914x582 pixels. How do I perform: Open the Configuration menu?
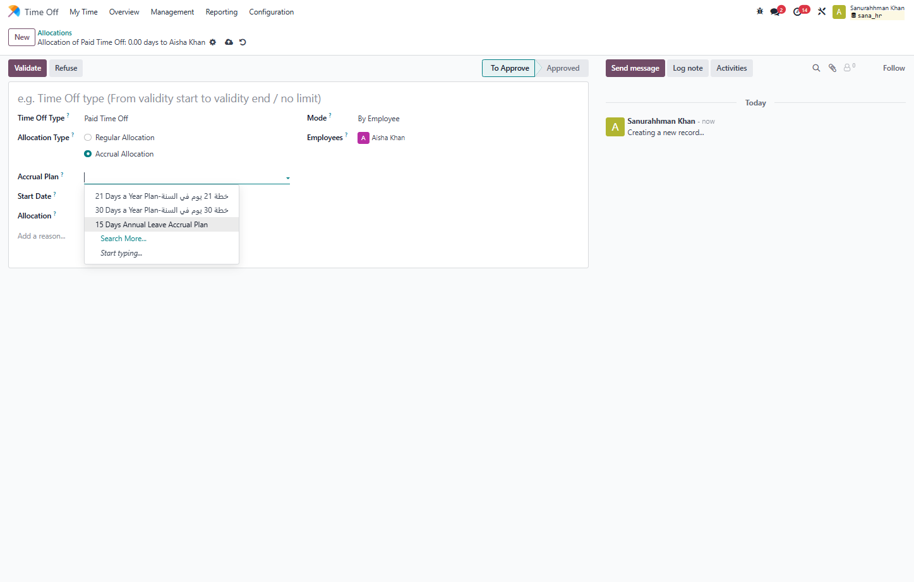point(272,12)
